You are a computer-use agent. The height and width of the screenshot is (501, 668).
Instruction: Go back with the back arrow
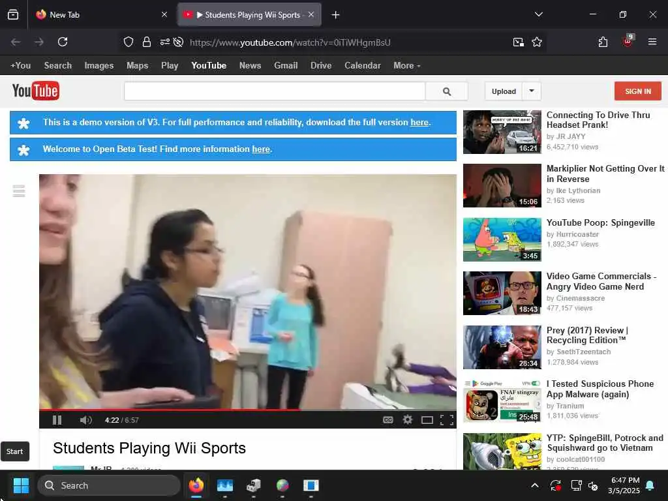(16, 42)
